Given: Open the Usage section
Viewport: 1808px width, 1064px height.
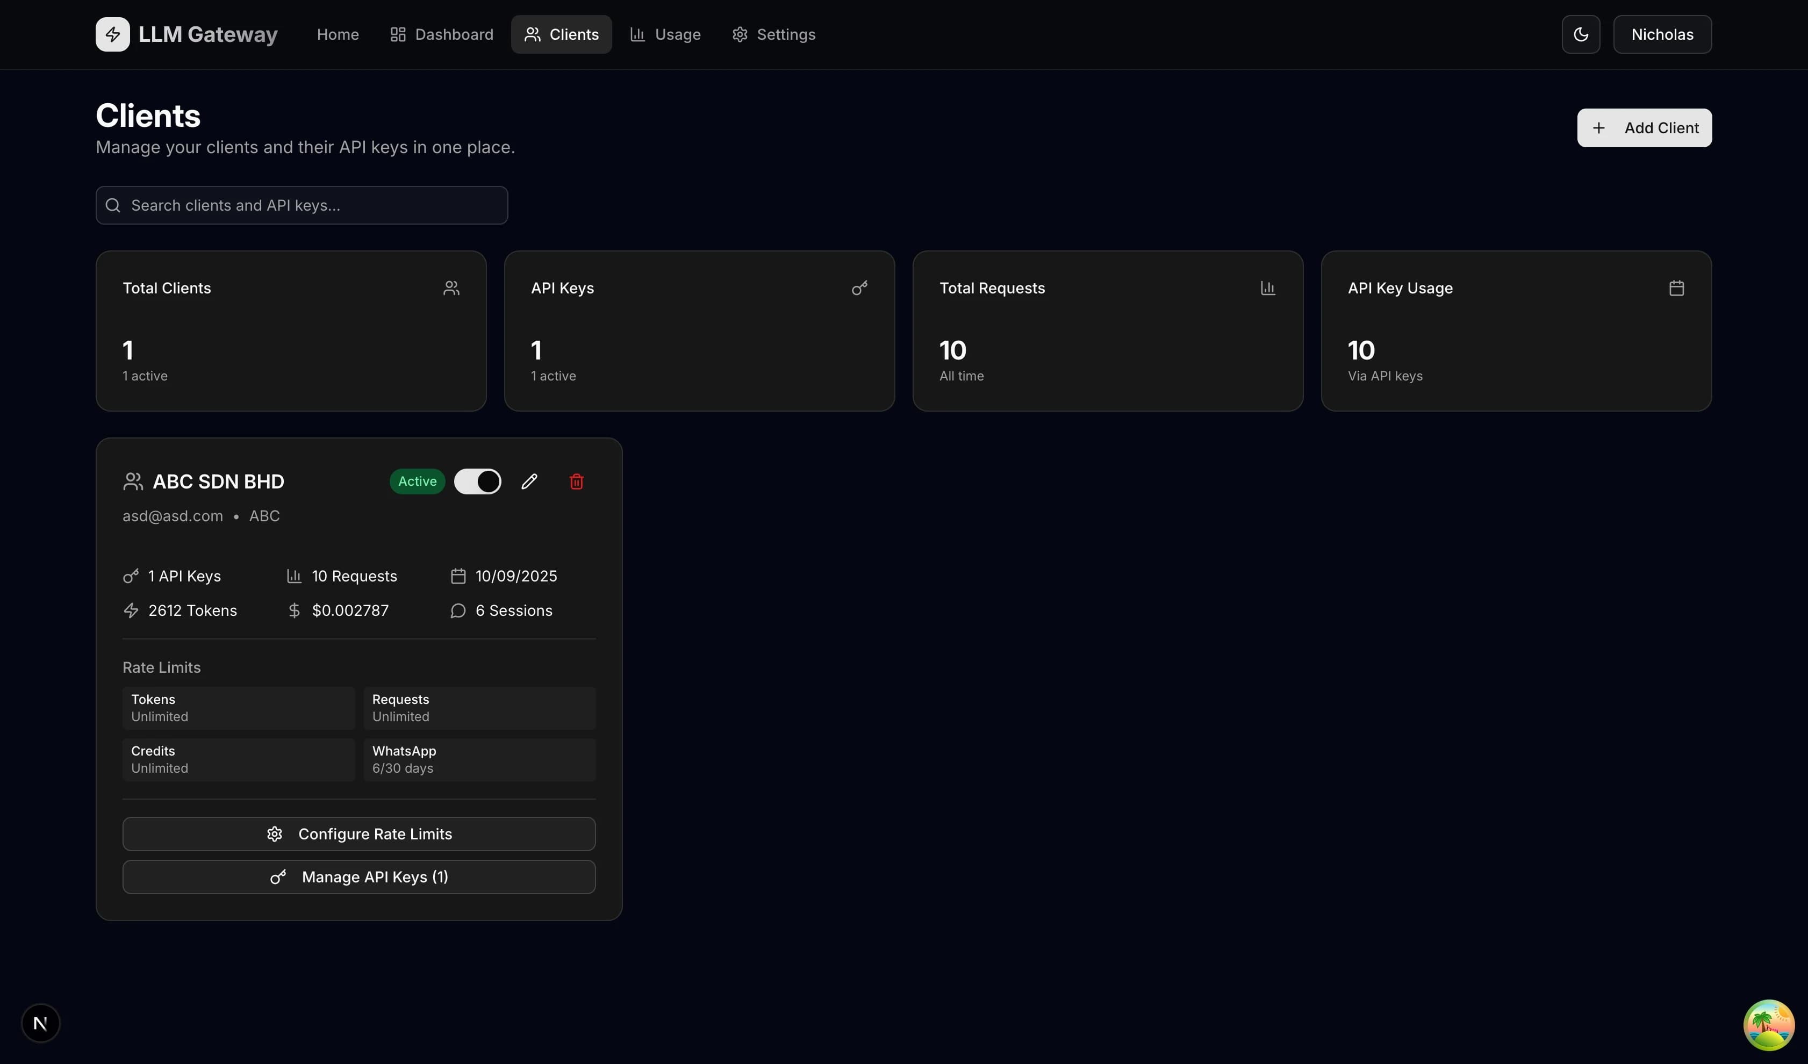Looking at the screenshot, I should (664, 34).
